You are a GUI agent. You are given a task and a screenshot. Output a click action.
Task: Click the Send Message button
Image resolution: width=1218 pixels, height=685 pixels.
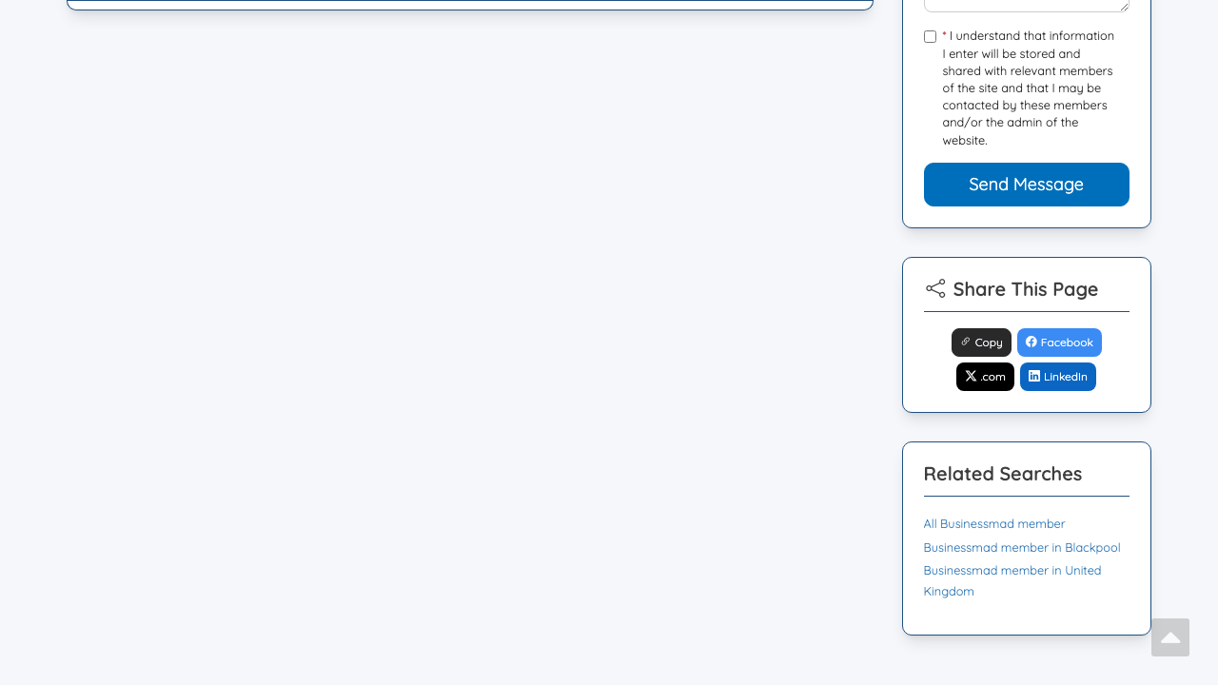pos(1026,185)
